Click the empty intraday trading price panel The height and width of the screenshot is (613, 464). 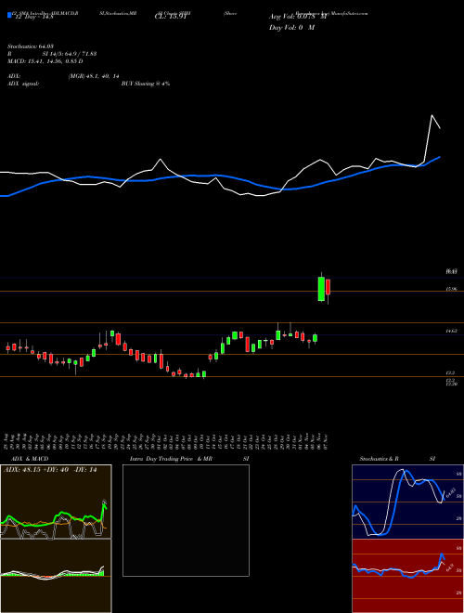click(186, 520)
